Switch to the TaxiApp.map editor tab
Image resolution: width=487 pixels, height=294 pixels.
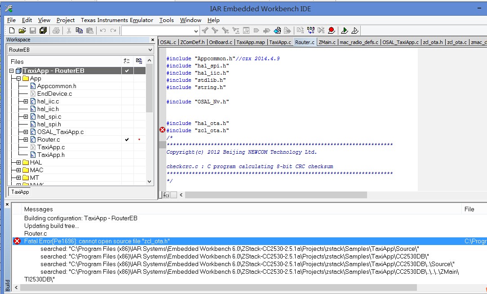pyautogui.click(x=251, y=42)
